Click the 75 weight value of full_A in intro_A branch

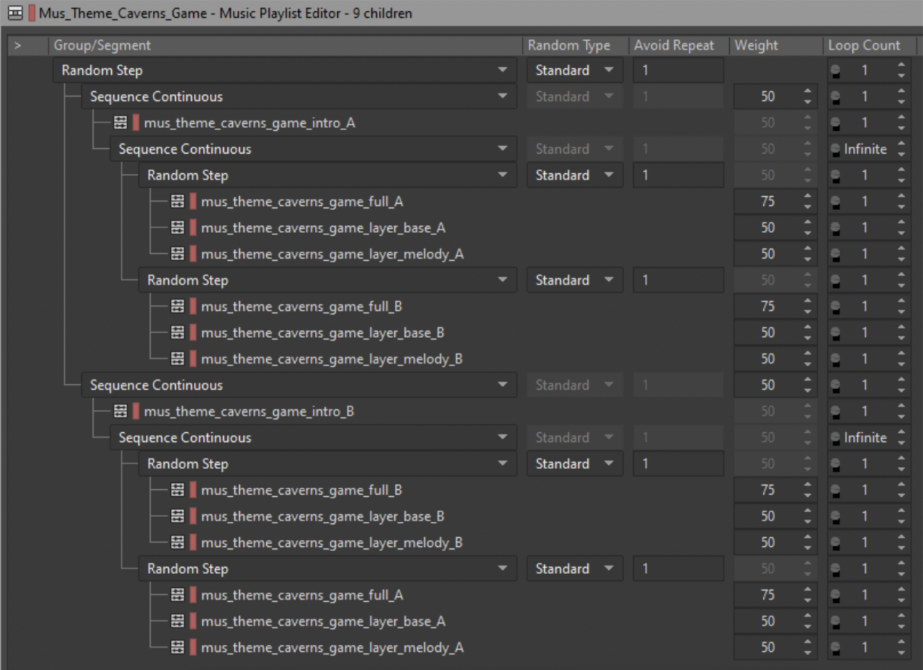768,201
